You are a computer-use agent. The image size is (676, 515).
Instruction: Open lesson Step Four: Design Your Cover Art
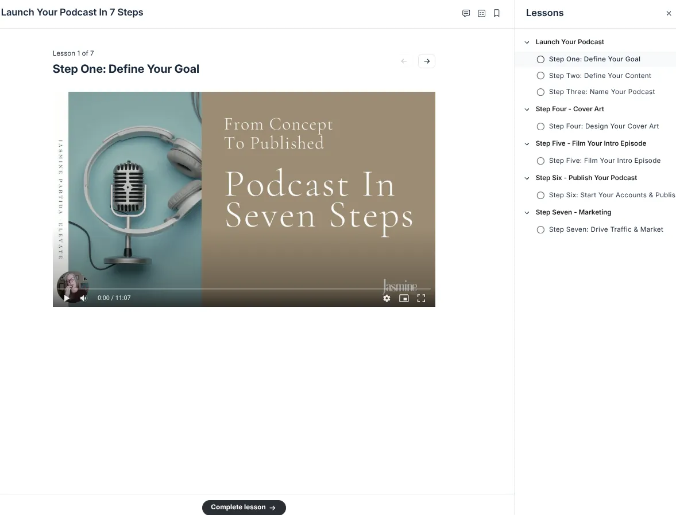(604, 126)
